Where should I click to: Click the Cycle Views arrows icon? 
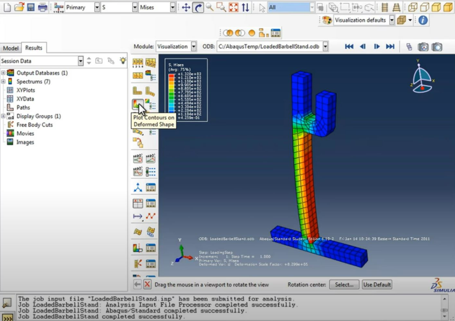pyautogui.click(x=245, y=7)
